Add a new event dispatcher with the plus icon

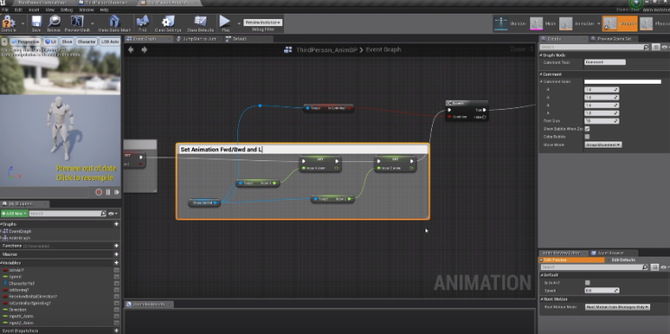pos(116,330)
